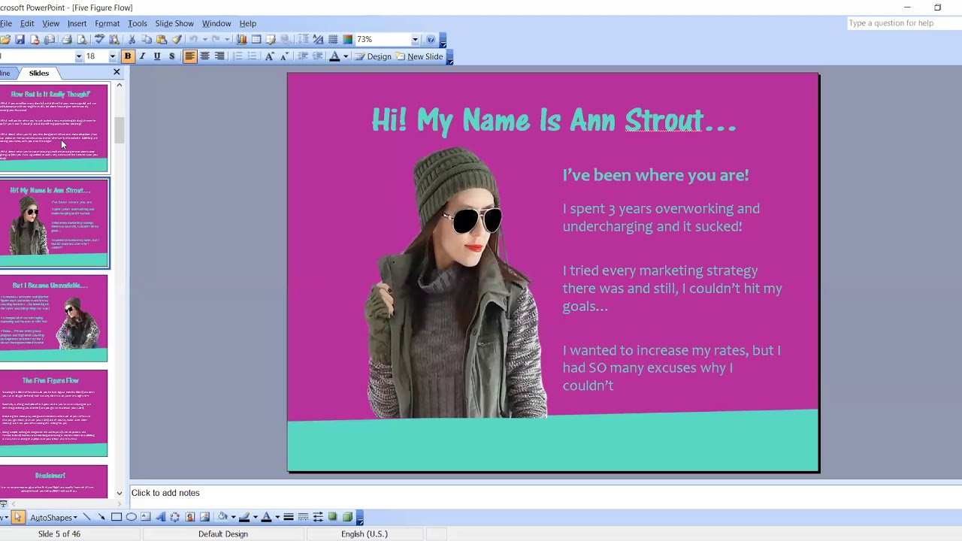
Task: Toggle the Select Objects pointer tool
Action: click(18, 517)
